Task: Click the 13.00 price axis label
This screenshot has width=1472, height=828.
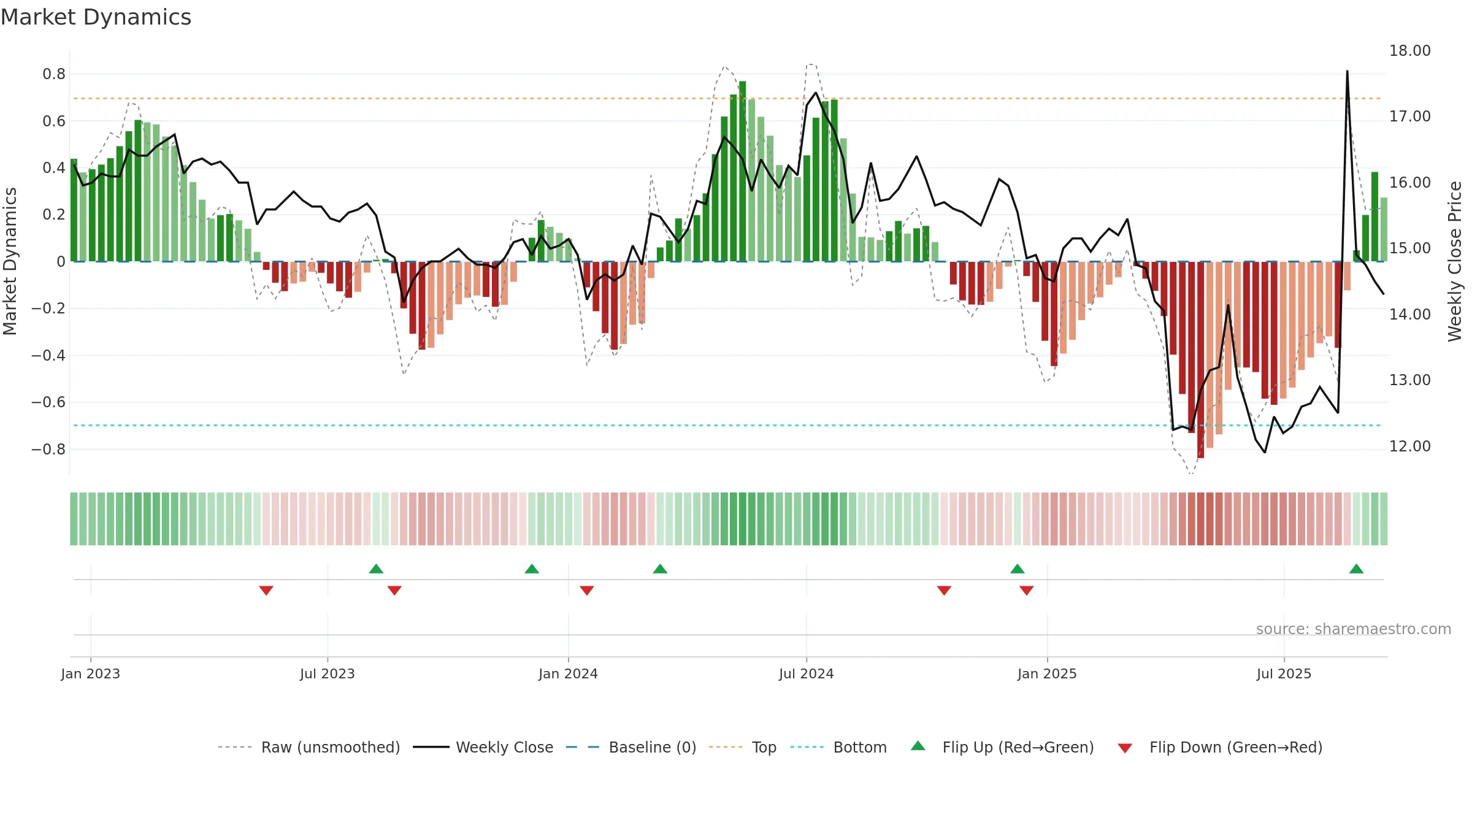Action: coord(1410,380)
